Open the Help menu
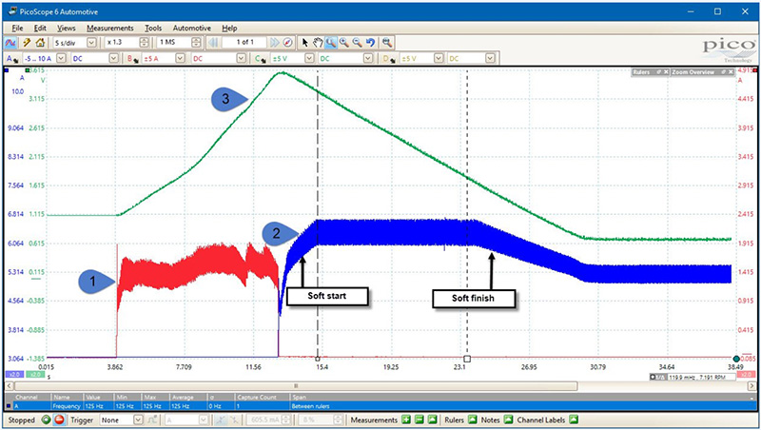Image resolution: width=761 pixels, height=430 pixels. pos(229,29)
